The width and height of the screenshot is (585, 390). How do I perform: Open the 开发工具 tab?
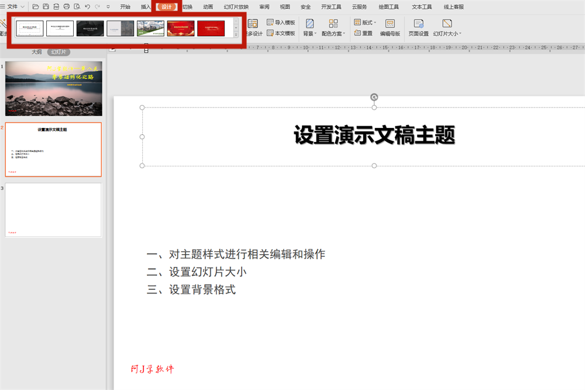(331, 6)
